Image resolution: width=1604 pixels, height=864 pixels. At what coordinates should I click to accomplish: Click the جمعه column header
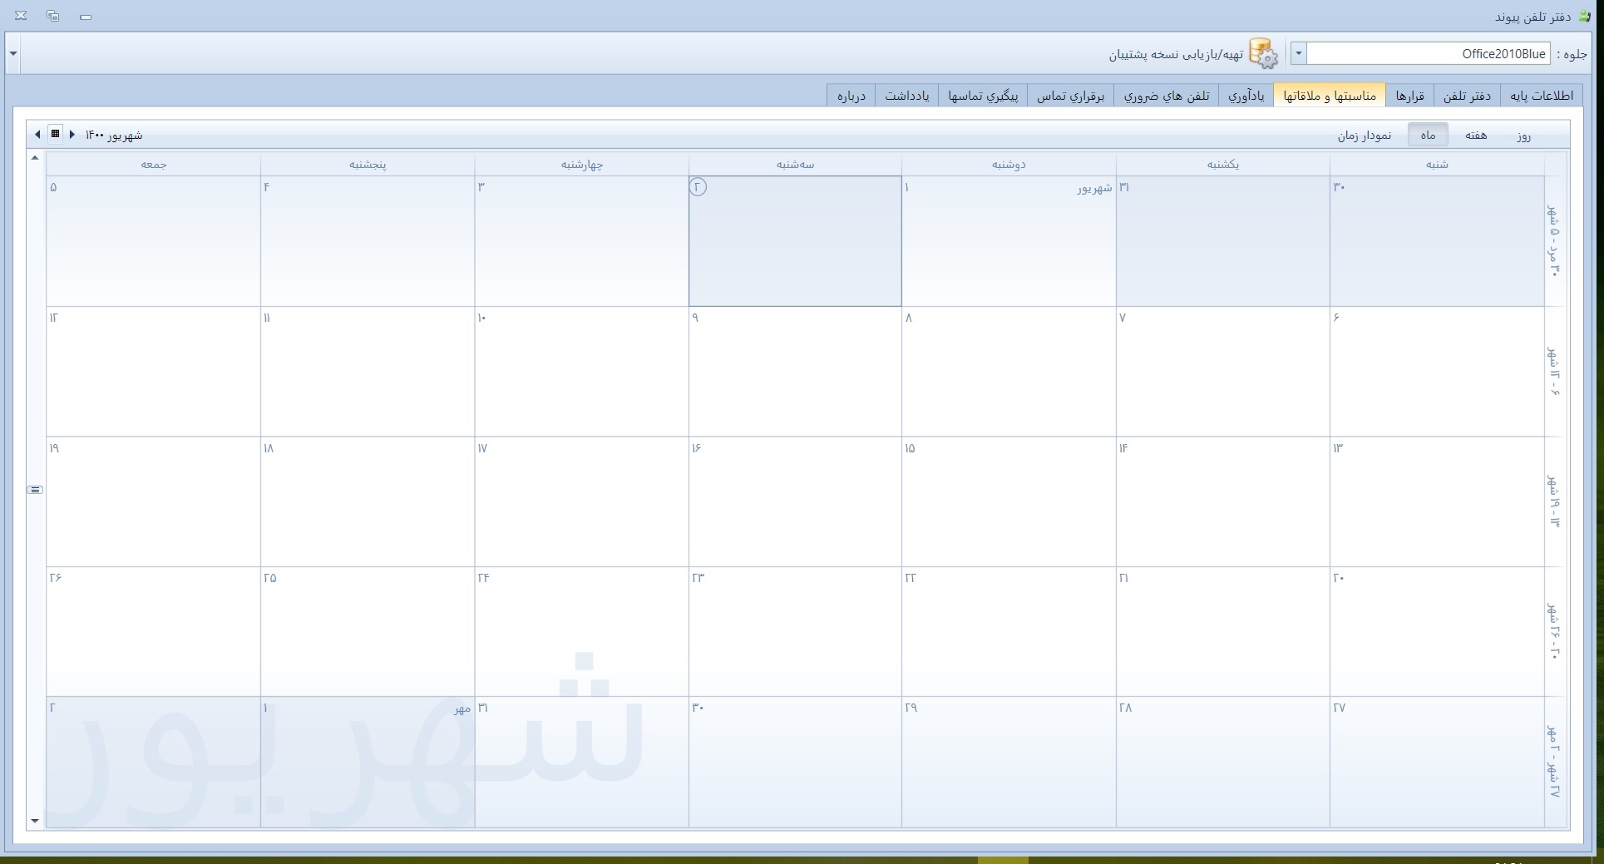(154, 164)
